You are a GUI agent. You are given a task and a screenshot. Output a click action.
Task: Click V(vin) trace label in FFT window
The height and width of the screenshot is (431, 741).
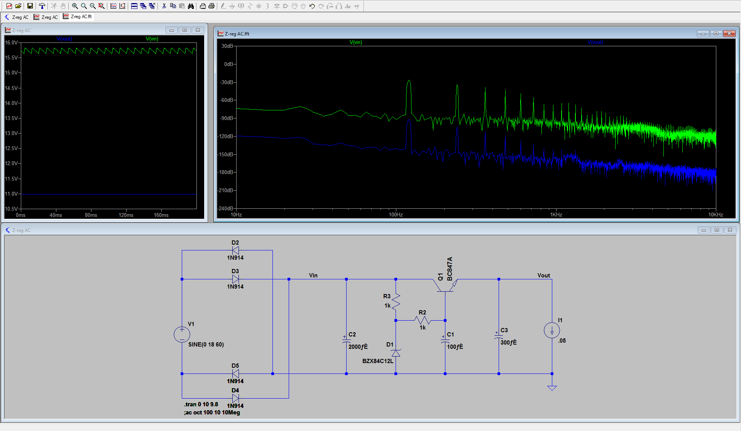click(x=356, y=42)
